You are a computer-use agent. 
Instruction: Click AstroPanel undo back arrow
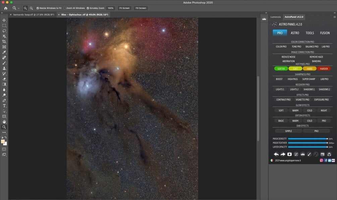276,154
